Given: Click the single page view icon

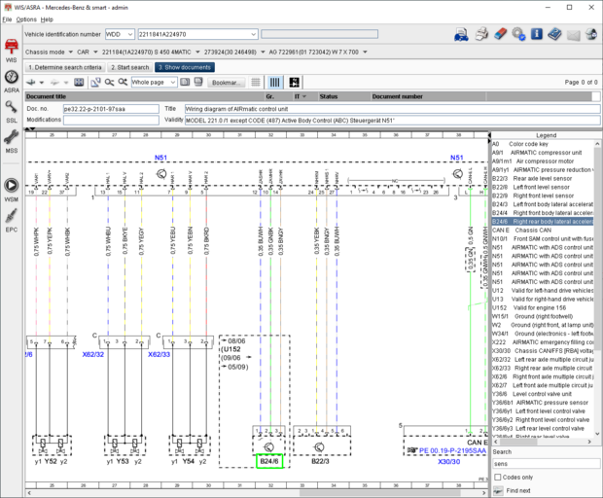Looking at the screenshot, I should click(185, 82).
